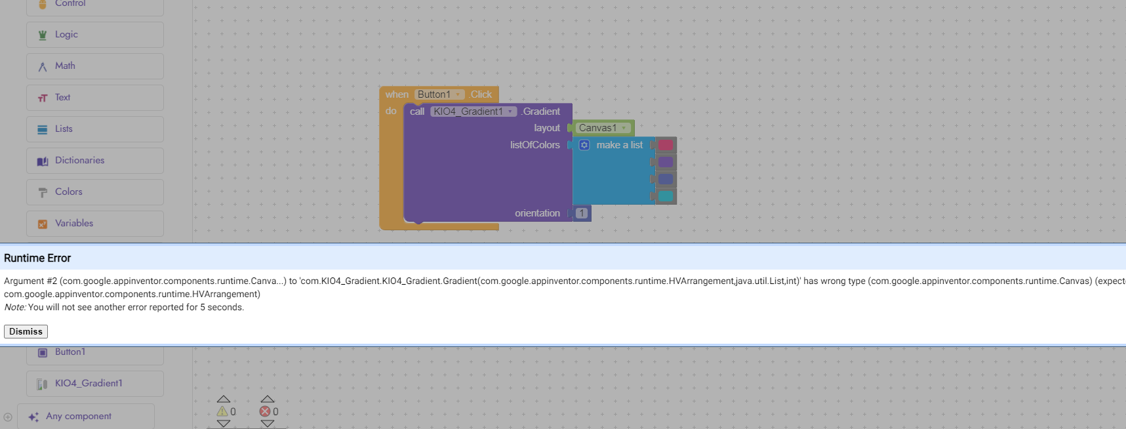
Task: Open the Math blocks category
Action: pos(65,66)
